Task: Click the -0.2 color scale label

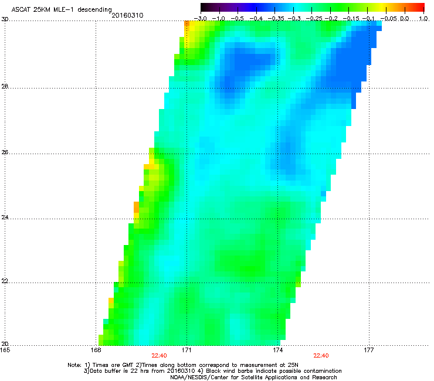Action: tap(331, 19)
